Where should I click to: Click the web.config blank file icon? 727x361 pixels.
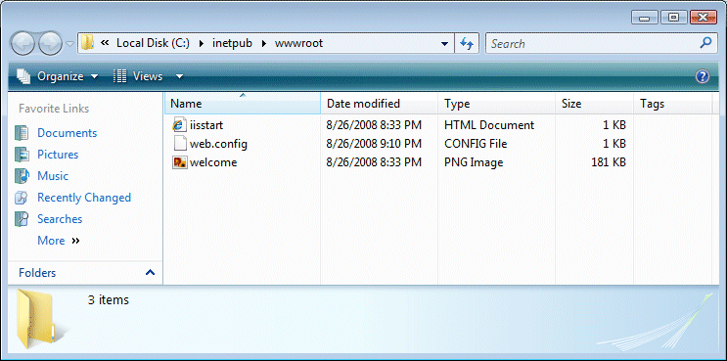coord(179,144)
